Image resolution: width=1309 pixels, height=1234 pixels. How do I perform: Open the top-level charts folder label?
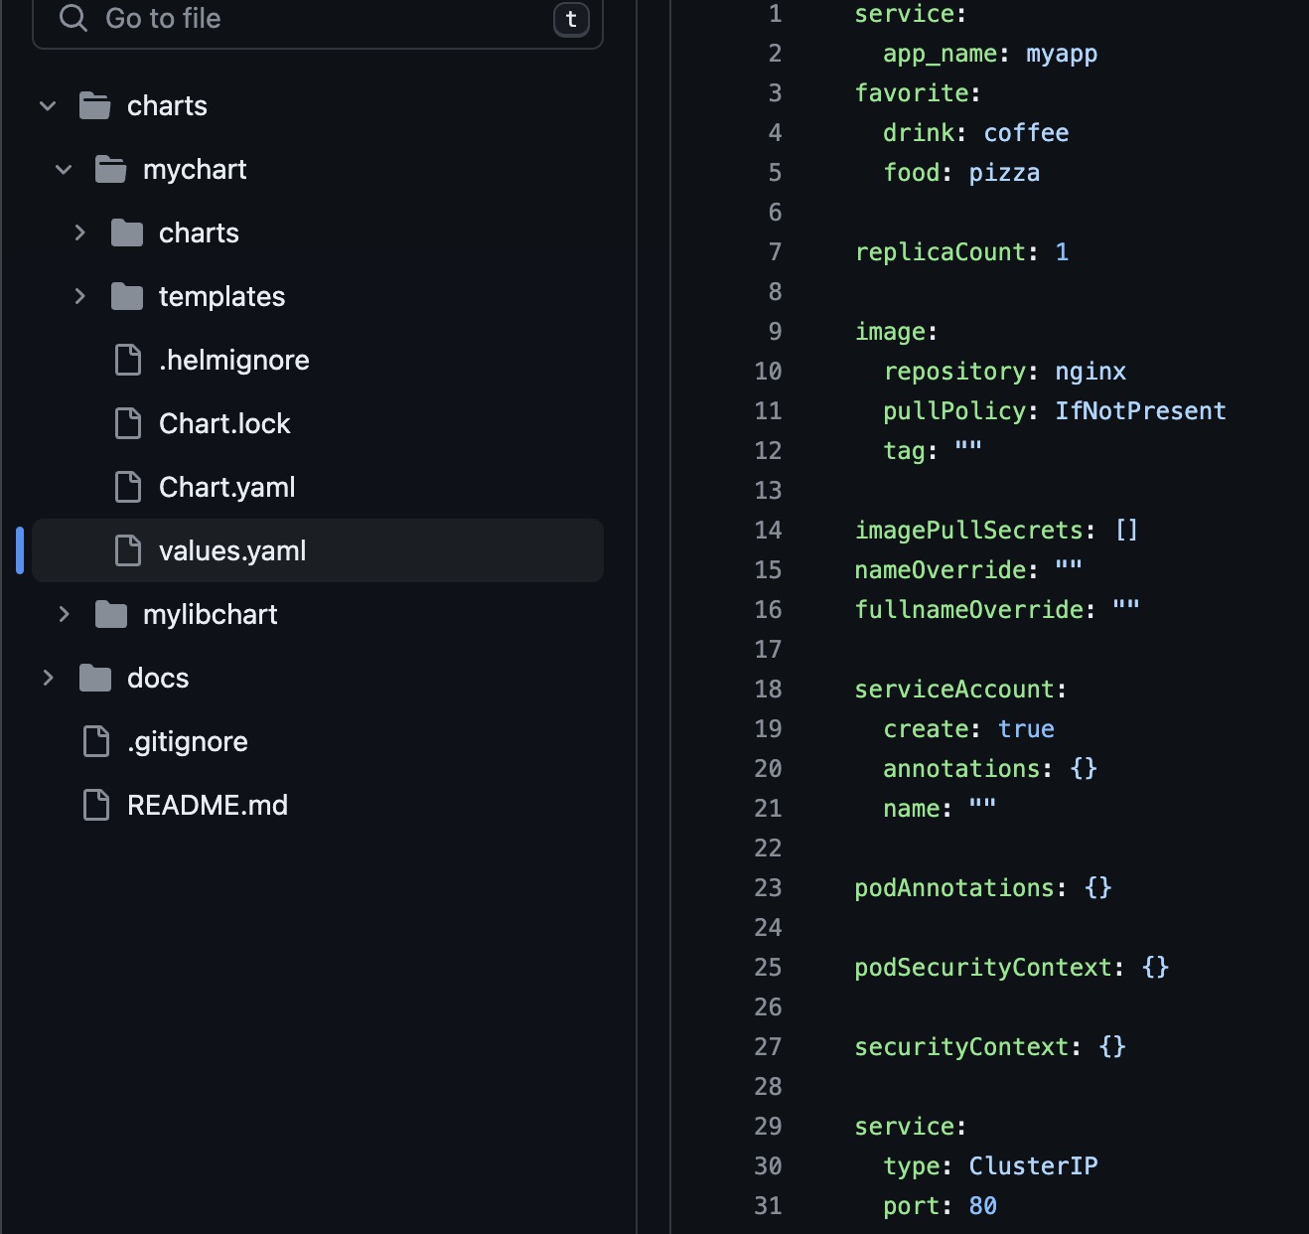(167, 105)
